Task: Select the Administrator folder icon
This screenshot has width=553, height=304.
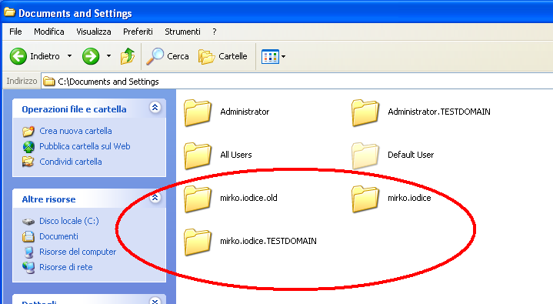Action: pos(198,112)
